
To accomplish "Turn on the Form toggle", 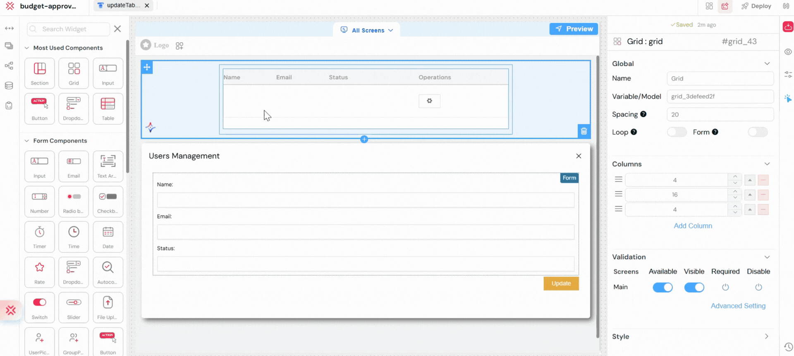I will (x=757, y=132).
